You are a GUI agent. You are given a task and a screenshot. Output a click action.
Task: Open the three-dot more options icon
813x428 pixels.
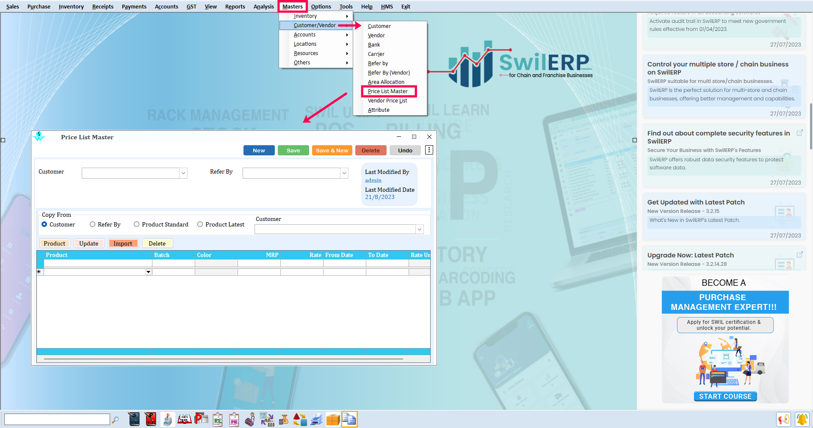[429, 150]
